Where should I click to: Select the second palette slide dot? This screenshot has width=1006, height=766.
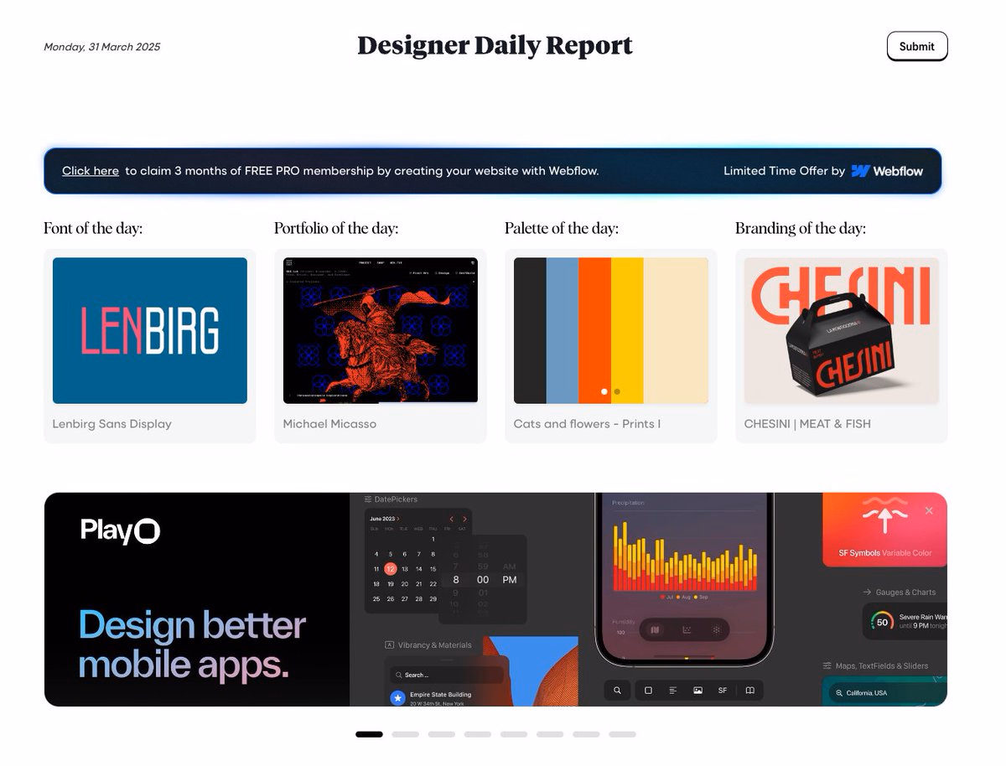[617, 391]
